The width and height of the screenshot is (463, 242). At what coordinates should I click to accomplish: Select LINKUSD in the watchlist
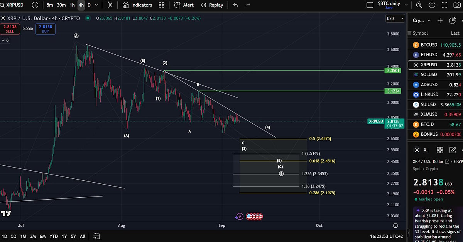click(x=435, y=94)
